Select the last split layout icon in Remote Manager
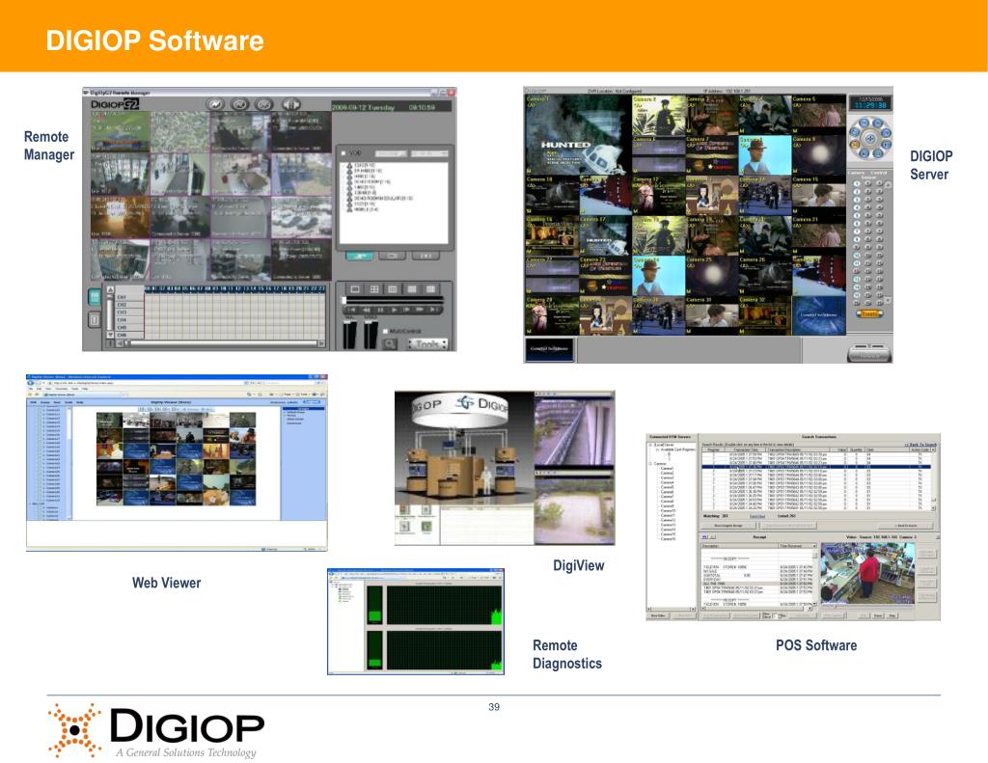Image resolution: width=988 pixels, height=763 pixels. coord(430,289)
